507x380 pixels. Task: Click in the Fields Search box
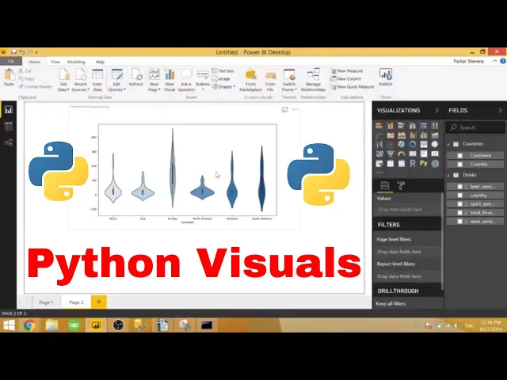click(x=475, y=127)
